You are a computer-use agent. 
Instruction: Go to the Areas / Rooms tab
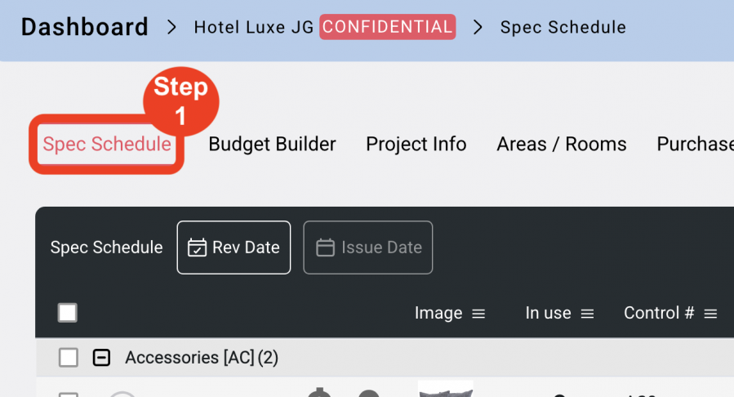[x=561, y=145]
